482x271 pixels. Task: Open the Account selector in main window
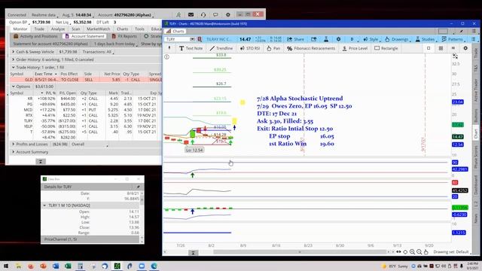pos(126,15)
